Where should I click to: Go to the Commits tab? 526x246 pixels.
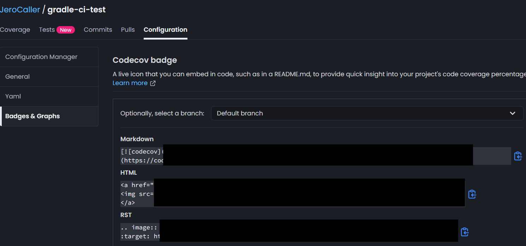click(x=98, y=30)
